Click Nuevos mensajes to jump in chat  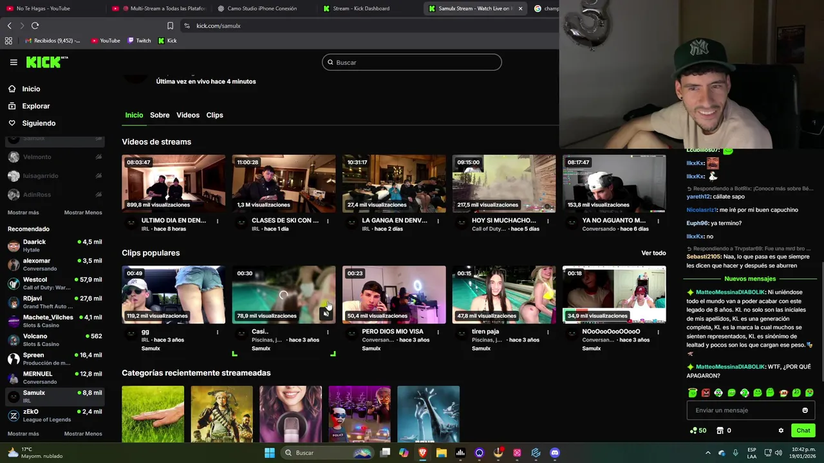pos(750,278)
